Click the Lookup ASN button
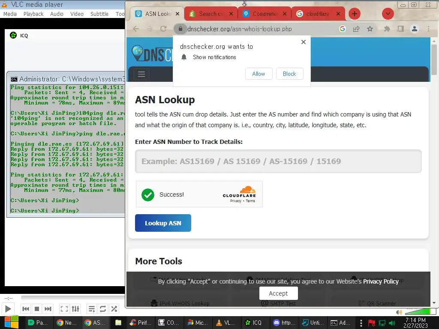The image size is (439, 329). click(163, 223)
